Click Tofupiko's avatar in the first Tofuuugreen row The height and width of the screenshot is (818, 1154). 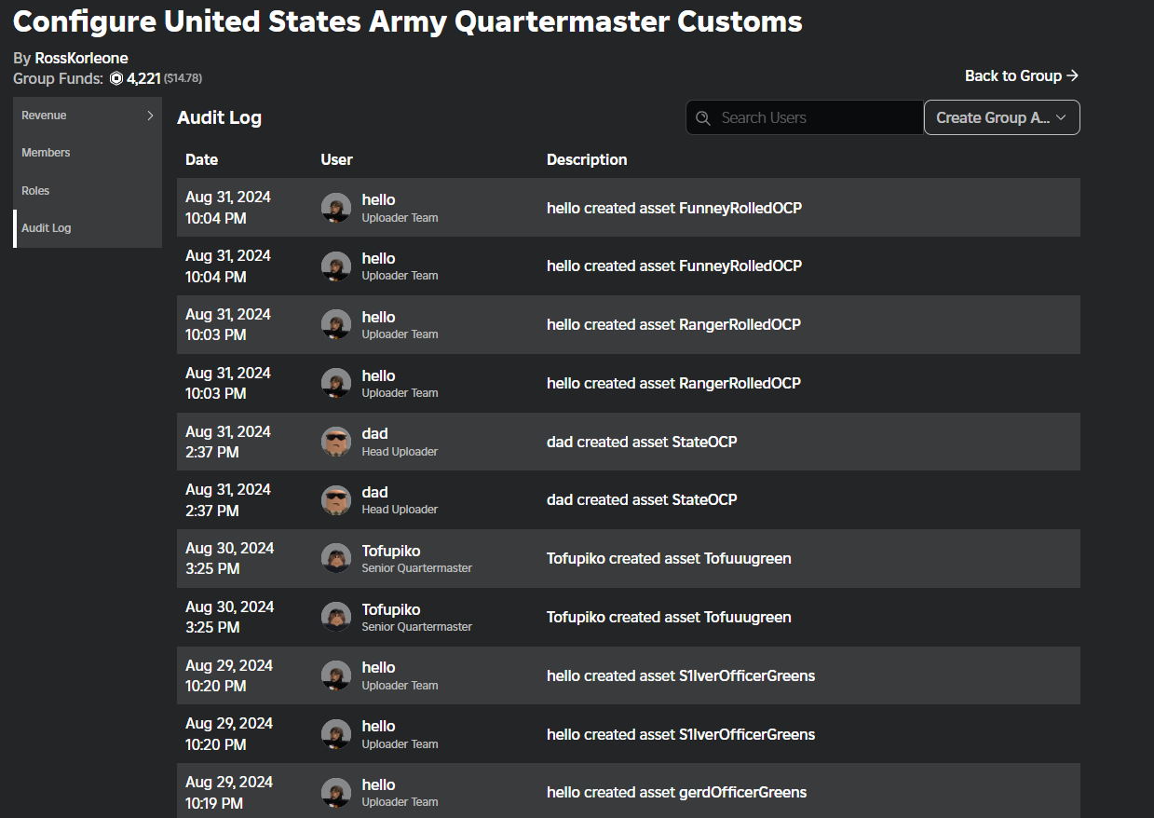point(336,559)
